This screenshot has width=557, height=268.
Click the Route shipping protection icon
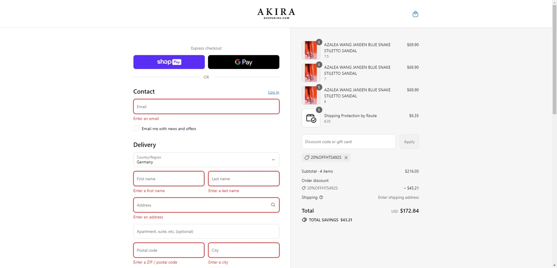coord(311,118)
